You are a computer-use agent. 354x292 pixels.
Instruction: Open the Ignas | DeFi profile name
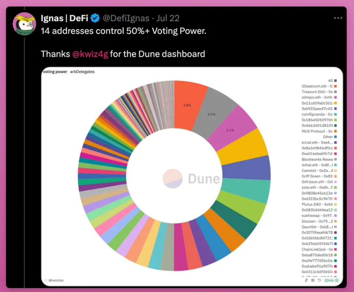click(64, 18)
